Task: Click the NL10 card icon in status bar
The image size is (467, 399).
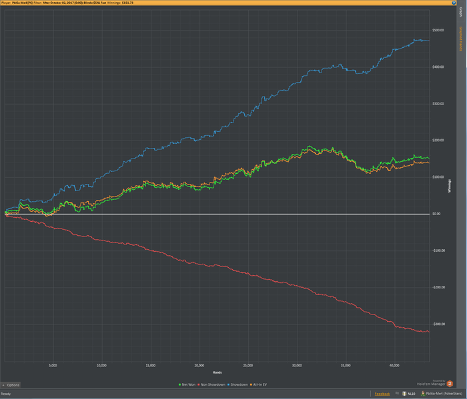Action: pos(404,394)
